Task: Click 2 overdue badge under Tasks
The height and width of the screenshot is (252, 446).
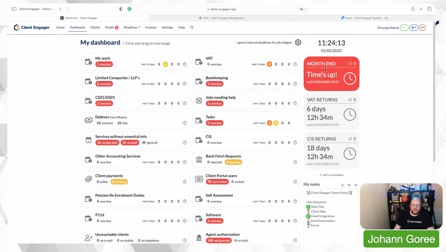Action: (x=214, y=123)
